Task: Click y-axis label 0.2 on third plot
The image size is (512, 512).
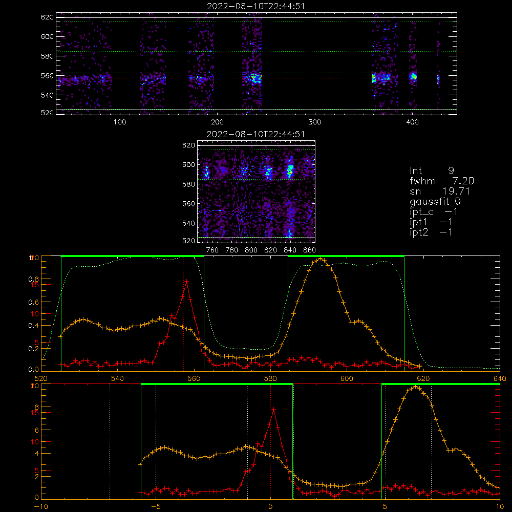Action: pyautogui.click(x=34, y=348)
